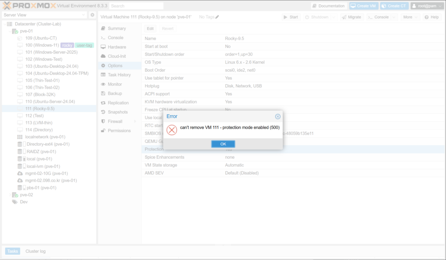Switch to the Cluster log tab
Screen dimensions: 446x260
point(35,251)
